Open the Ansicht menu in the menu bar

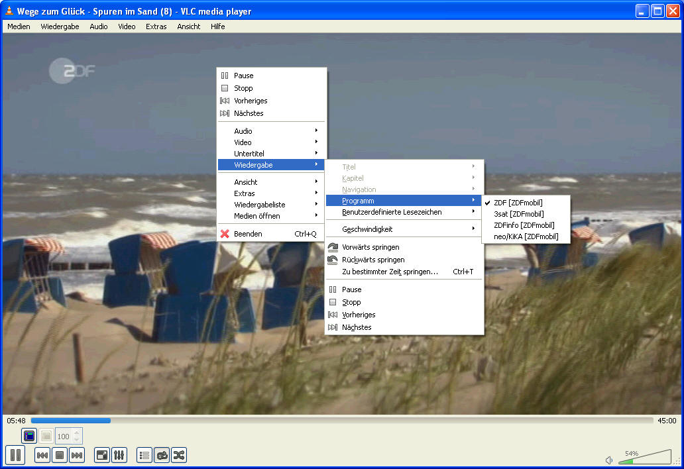[x=188, y=26]
